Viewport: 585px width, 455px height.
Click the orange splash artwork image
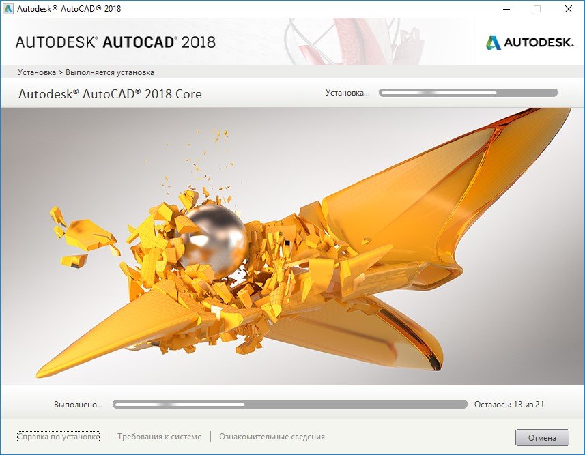point(292,246)
